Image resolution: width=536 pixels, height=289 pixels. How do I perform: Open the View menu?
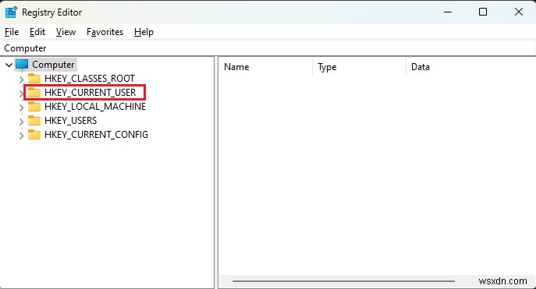[x=66, y=32]
